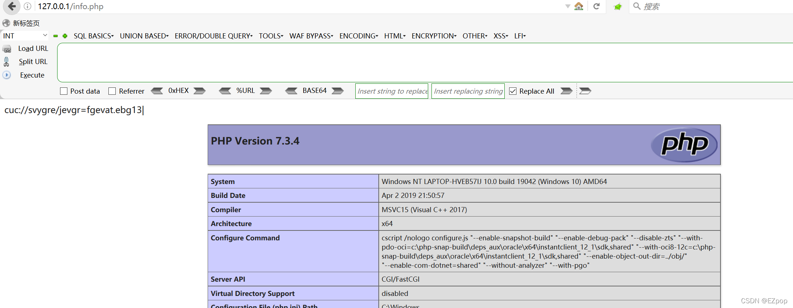Open the WAF BYPASS menu
793x308 pixels.
pos(311,36)
